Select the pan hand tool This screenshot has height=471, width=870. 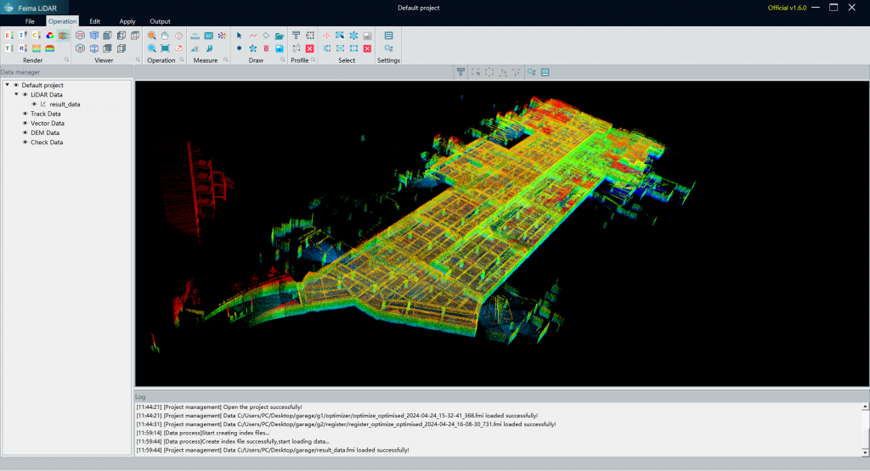pyautogui.click(x=165, y=36)
